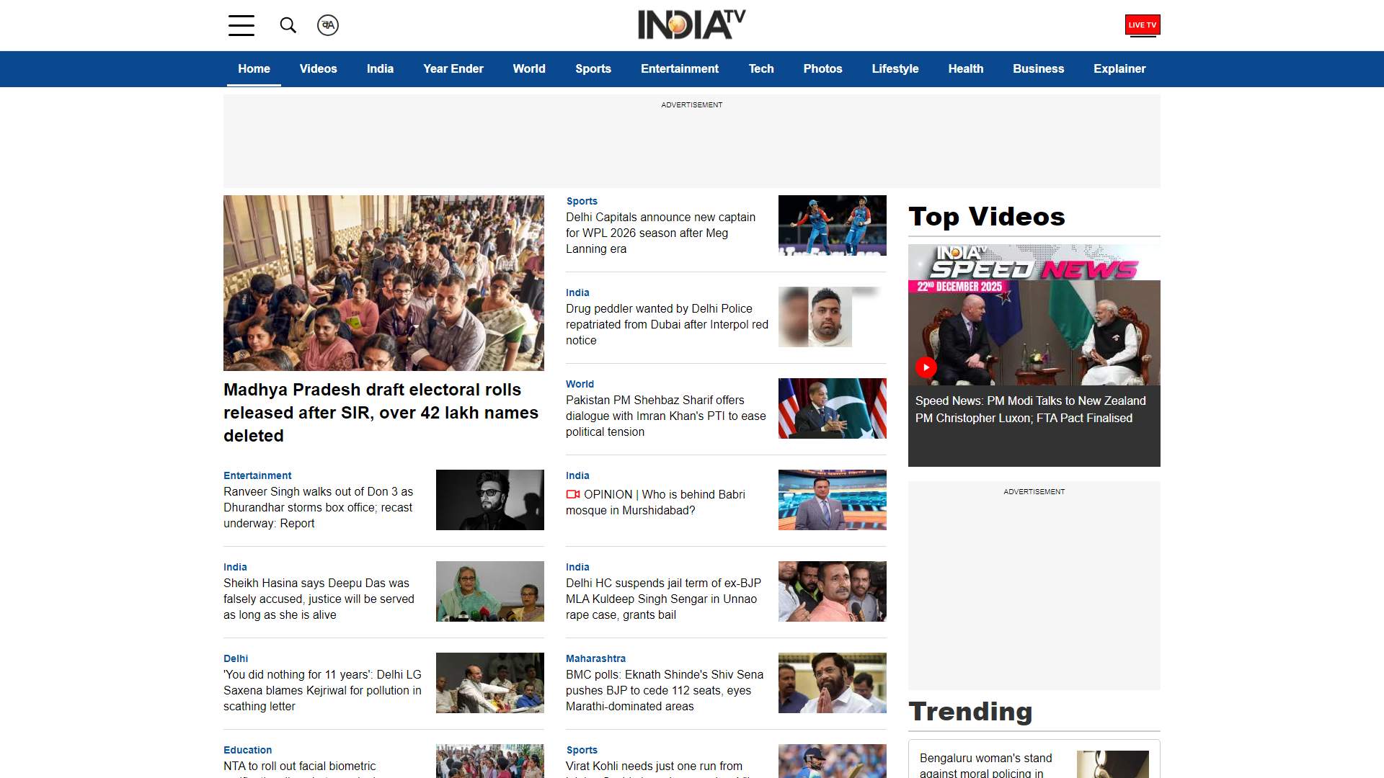Open the Babri mosque opinion video
The image size is (1384, 778).
[663, 503]
